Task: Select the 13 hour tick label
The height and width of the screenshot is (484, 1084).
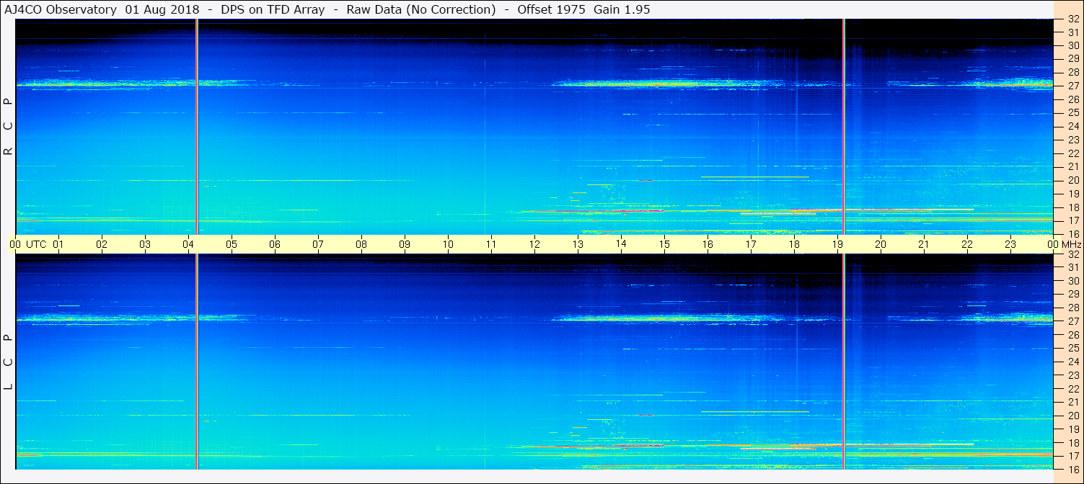Action: point(578,244)
